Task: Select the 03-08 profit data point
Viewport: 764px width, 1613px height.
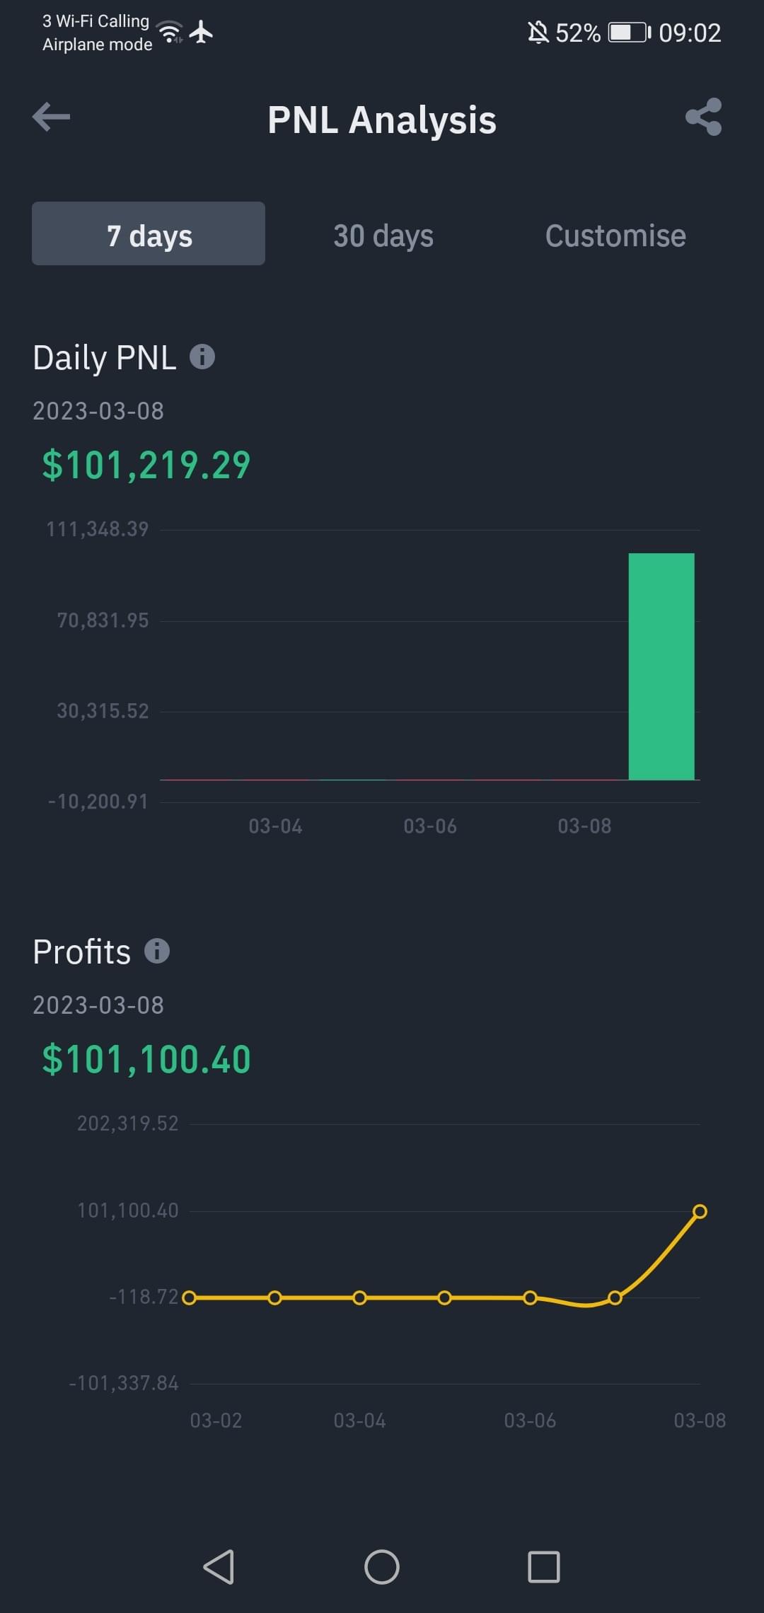Action: 700,1211
